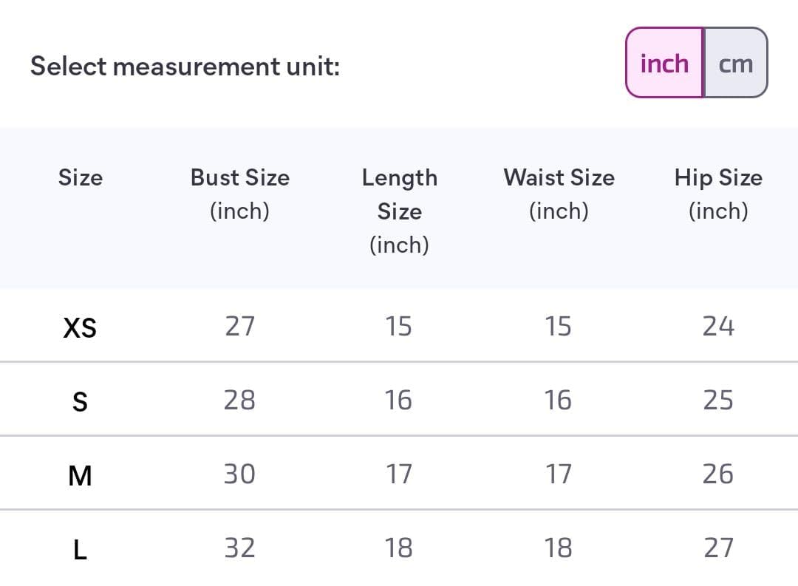Click S hip value 25

tap(718, 400)
